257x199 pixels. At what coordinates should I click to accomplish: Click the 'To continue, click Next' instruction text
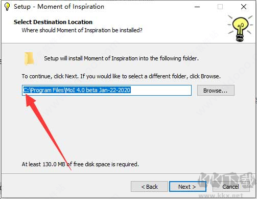(121, 76)
